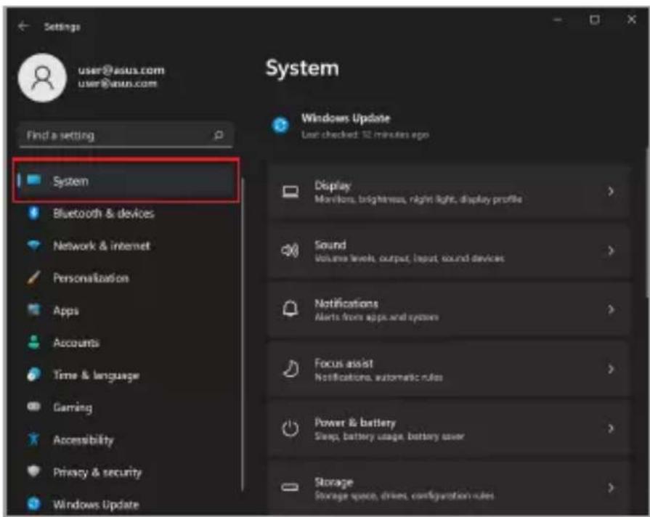The height and width of the screenshot is (517, 650).
Task: Click the Apps icon in the sidebar
Action: click(x=33, y=310)
